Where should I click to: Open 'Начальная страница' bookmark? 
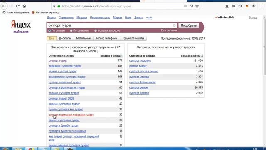[45, 12]
